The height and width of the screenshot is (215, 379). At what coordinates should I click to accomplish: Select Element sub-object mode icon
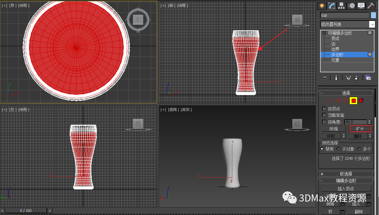tap(361, 100)
